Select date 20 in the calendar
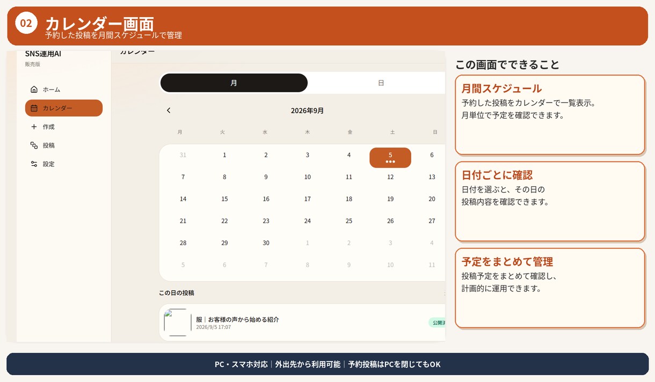Viewport: 655px width, 382px height. [x=432, y=199]
